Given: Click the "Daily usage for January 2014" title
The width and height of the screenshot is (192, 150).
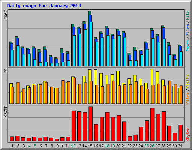Looking at the screenshot, I should click(x=44, y=6).
